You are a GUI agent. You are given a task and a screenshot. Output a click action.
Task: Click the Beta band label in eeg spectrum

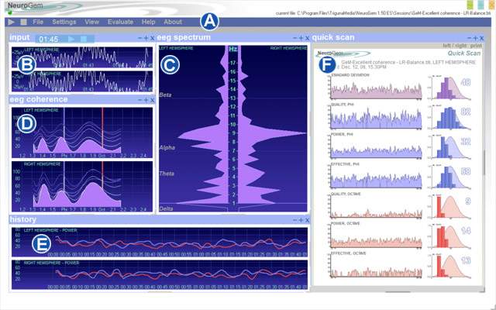[165, 95]
